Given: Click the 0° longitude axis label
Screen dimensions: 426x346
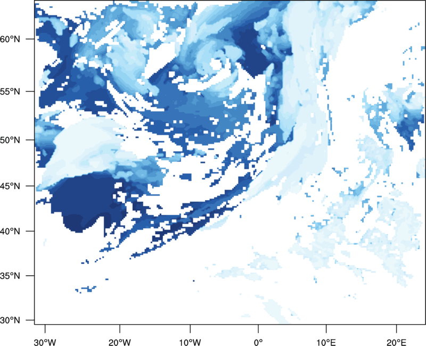Looking at the screenshot, I should point(258,342).
